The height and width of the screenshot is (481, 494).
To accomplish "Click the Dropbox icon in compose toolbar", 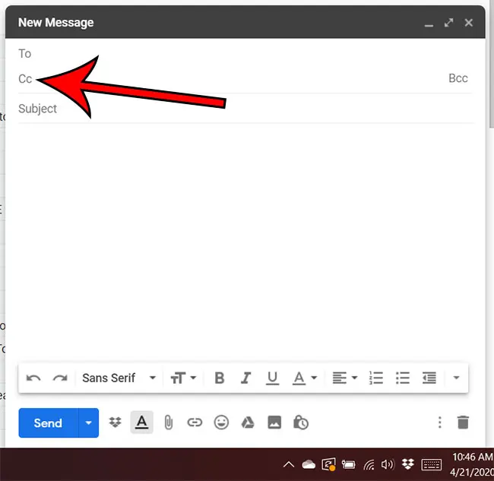I will pyautogui.click(x=116, y=422).
